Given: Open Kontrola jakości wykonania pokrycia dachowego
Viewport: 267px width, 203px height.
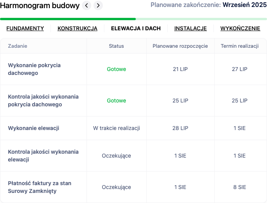Looking at the screenshot, I should [43, 101].
